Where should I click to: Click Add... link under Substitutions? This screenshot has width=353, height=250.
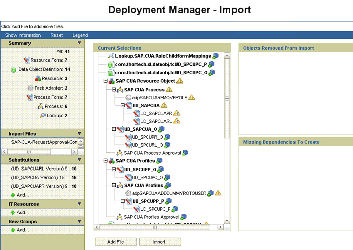point(23,195)
